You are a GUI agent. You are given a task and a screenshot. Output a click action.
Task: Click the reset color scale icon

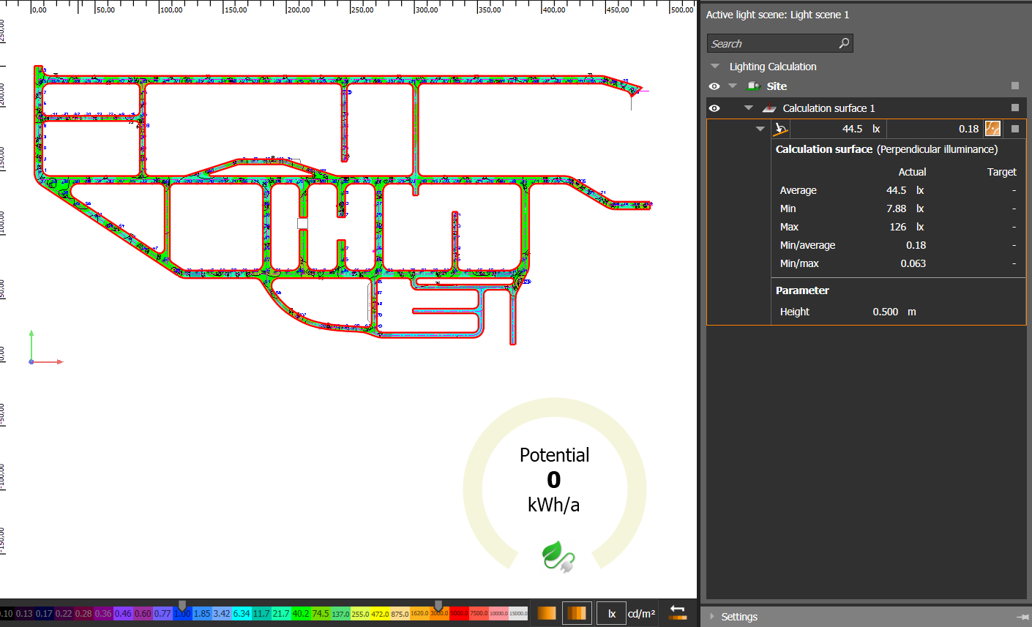[x=678, y=613]
